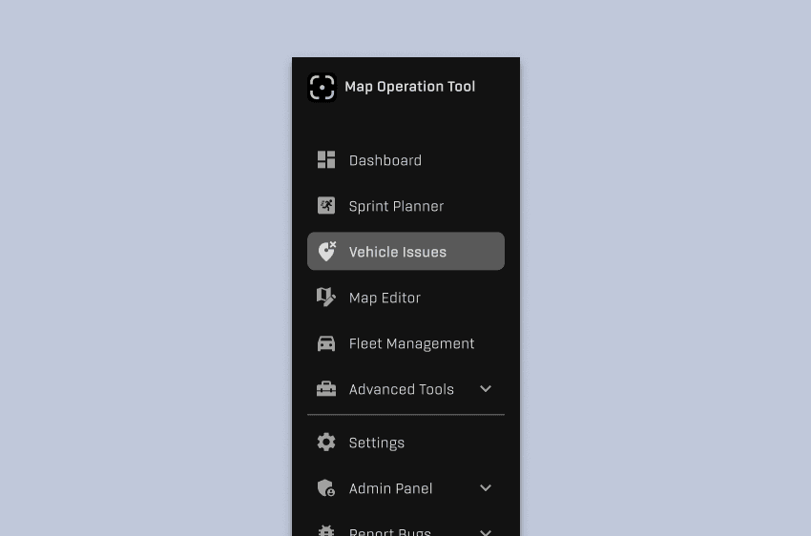Open the Dashboard menu item
Viewport: 811px width, 536px height.
tap(405, 159)
